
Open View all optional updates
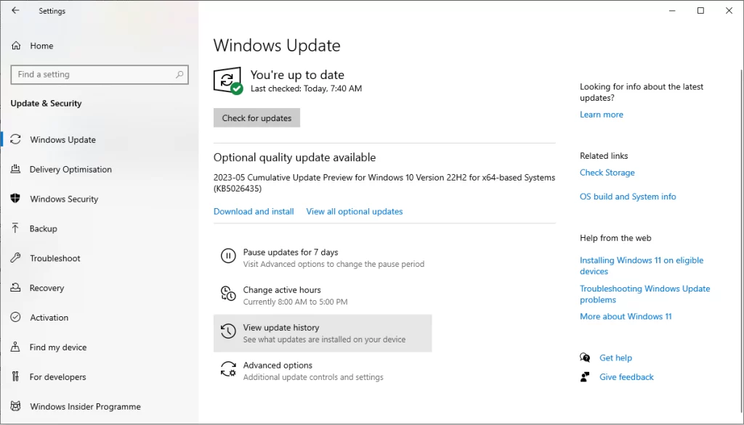355,211
